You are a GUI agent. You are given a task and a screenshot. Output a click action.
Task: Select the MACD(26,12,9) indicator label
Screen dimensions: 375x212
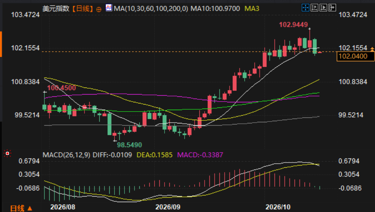click(x=66, y=155)
